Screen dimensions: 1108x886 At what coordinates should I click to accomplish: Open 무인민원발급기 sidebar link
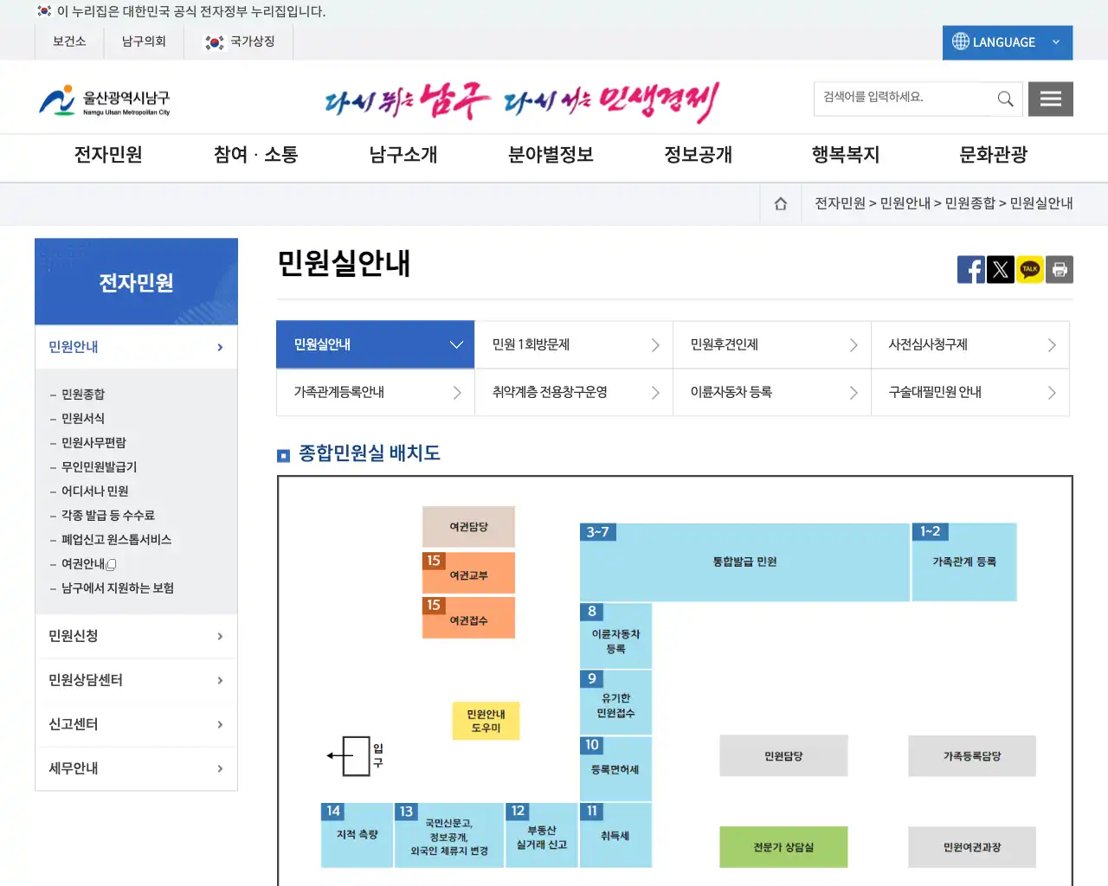tap(99, 466)
